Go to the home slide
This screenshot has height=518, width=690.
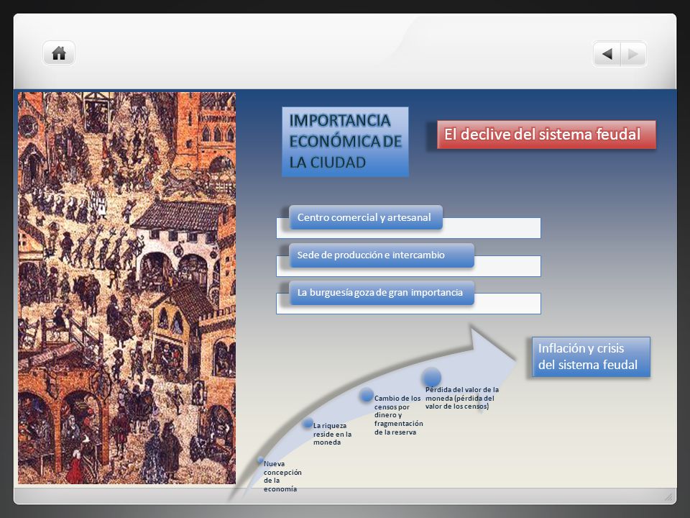point(59,53)
